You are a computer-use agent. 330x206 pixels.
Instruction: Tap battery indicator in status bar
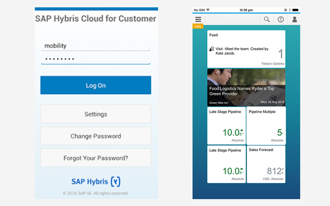pyautogui.click(x=296, y=10)
